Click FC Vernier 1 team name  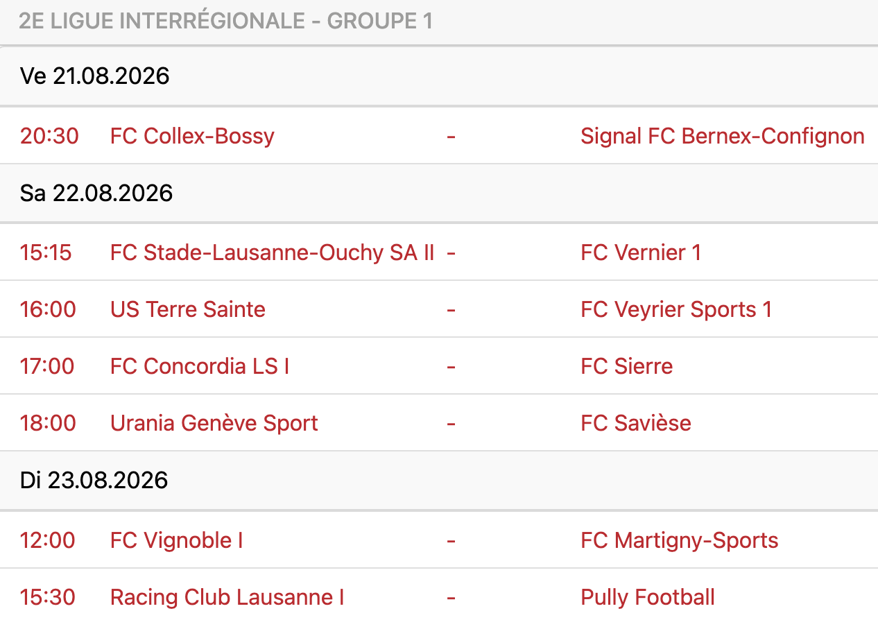coord(641,252)
